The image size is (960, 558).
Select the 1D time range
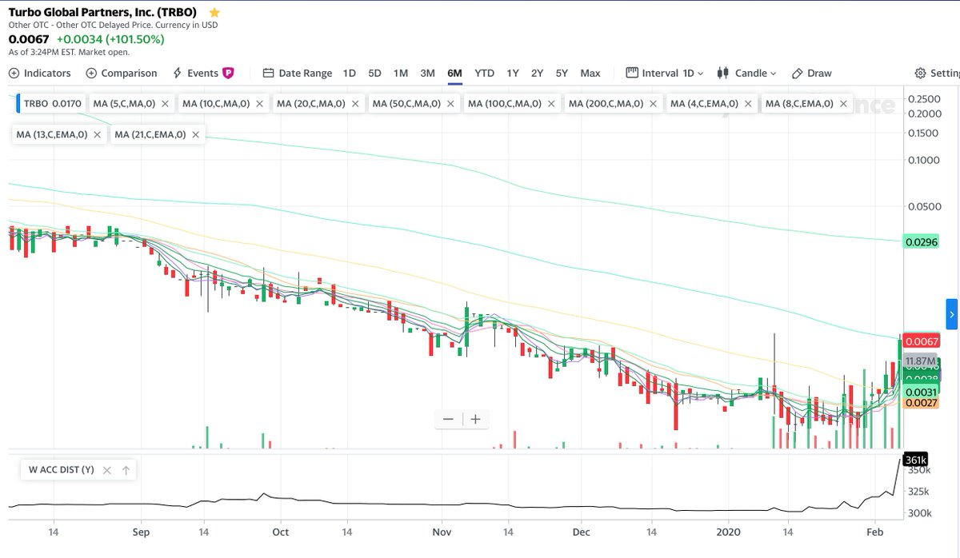(350, 73)
